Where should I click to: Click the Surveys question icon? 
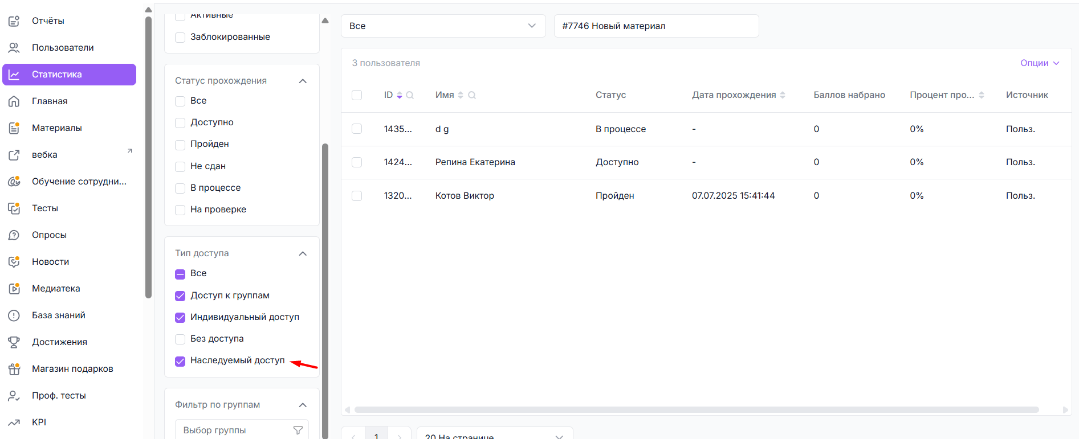point(14,235)
